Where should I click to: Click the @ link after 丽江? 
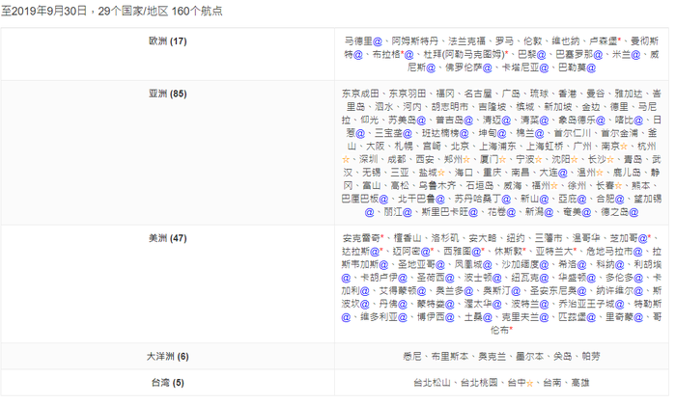coord(408,212)
